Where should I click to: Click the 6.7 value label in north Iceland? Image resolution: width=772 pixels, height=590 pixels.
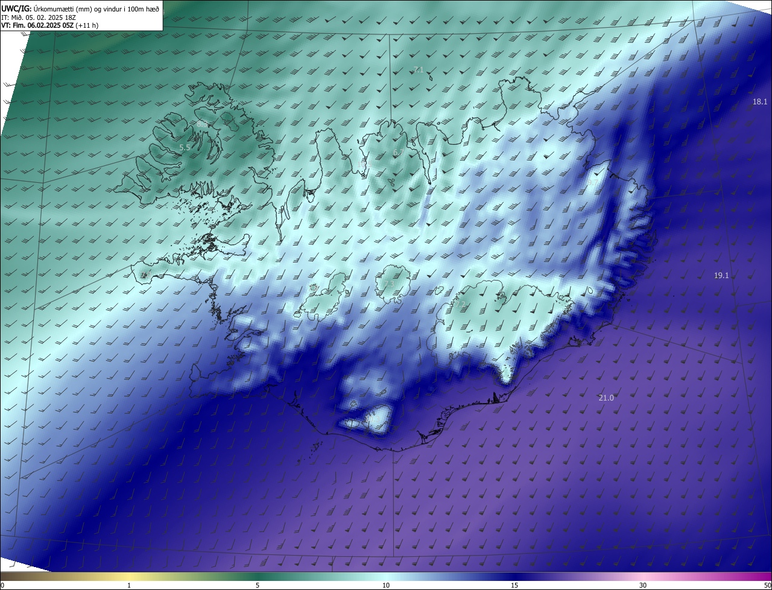398,153
